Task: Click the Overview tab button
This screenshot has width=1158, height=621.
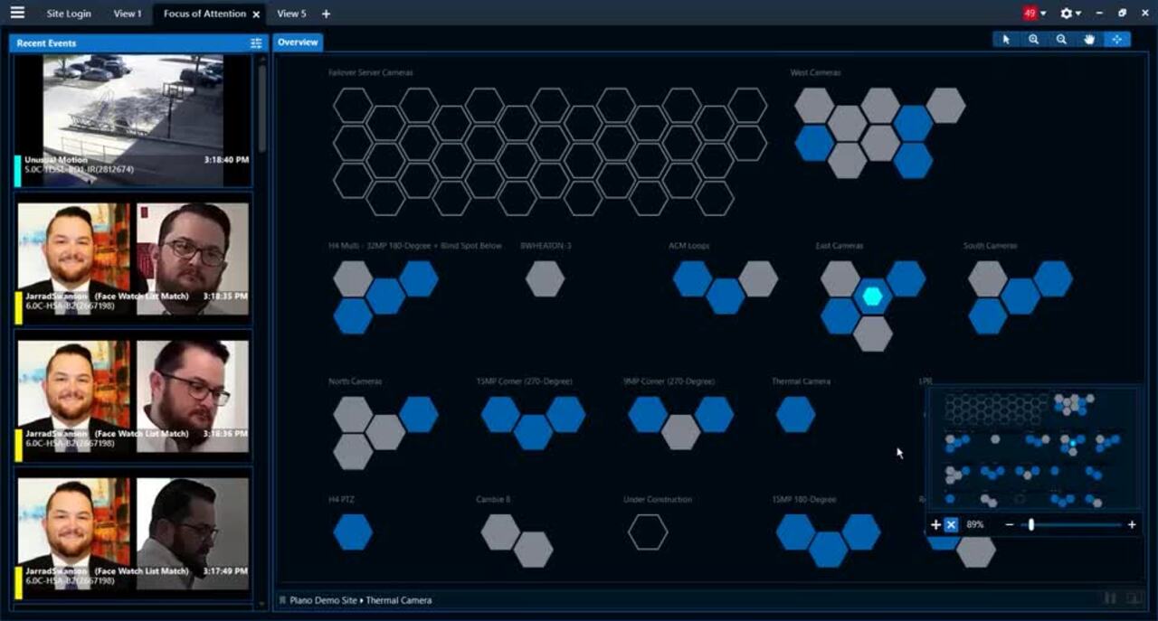Action: click(298, 42)
